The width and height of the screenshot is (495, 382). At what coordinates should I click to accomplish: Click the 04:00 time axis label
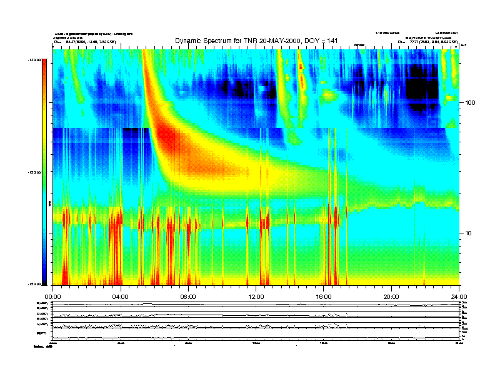click(121, 297)
